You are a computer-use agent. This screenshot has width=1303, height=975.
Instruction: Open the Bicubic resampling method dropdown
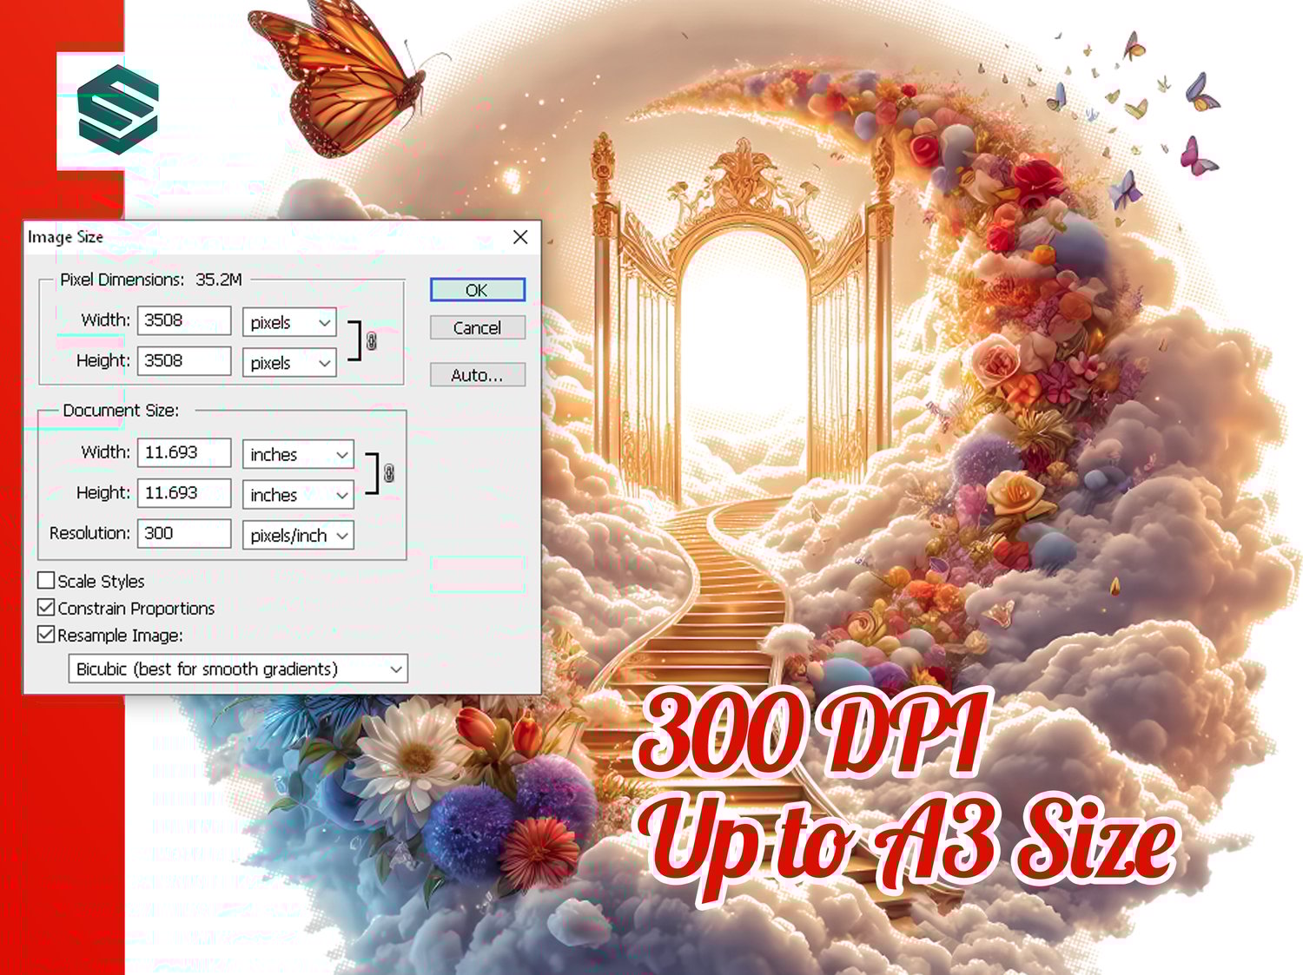pyautogui.click(x=238, y=669)
